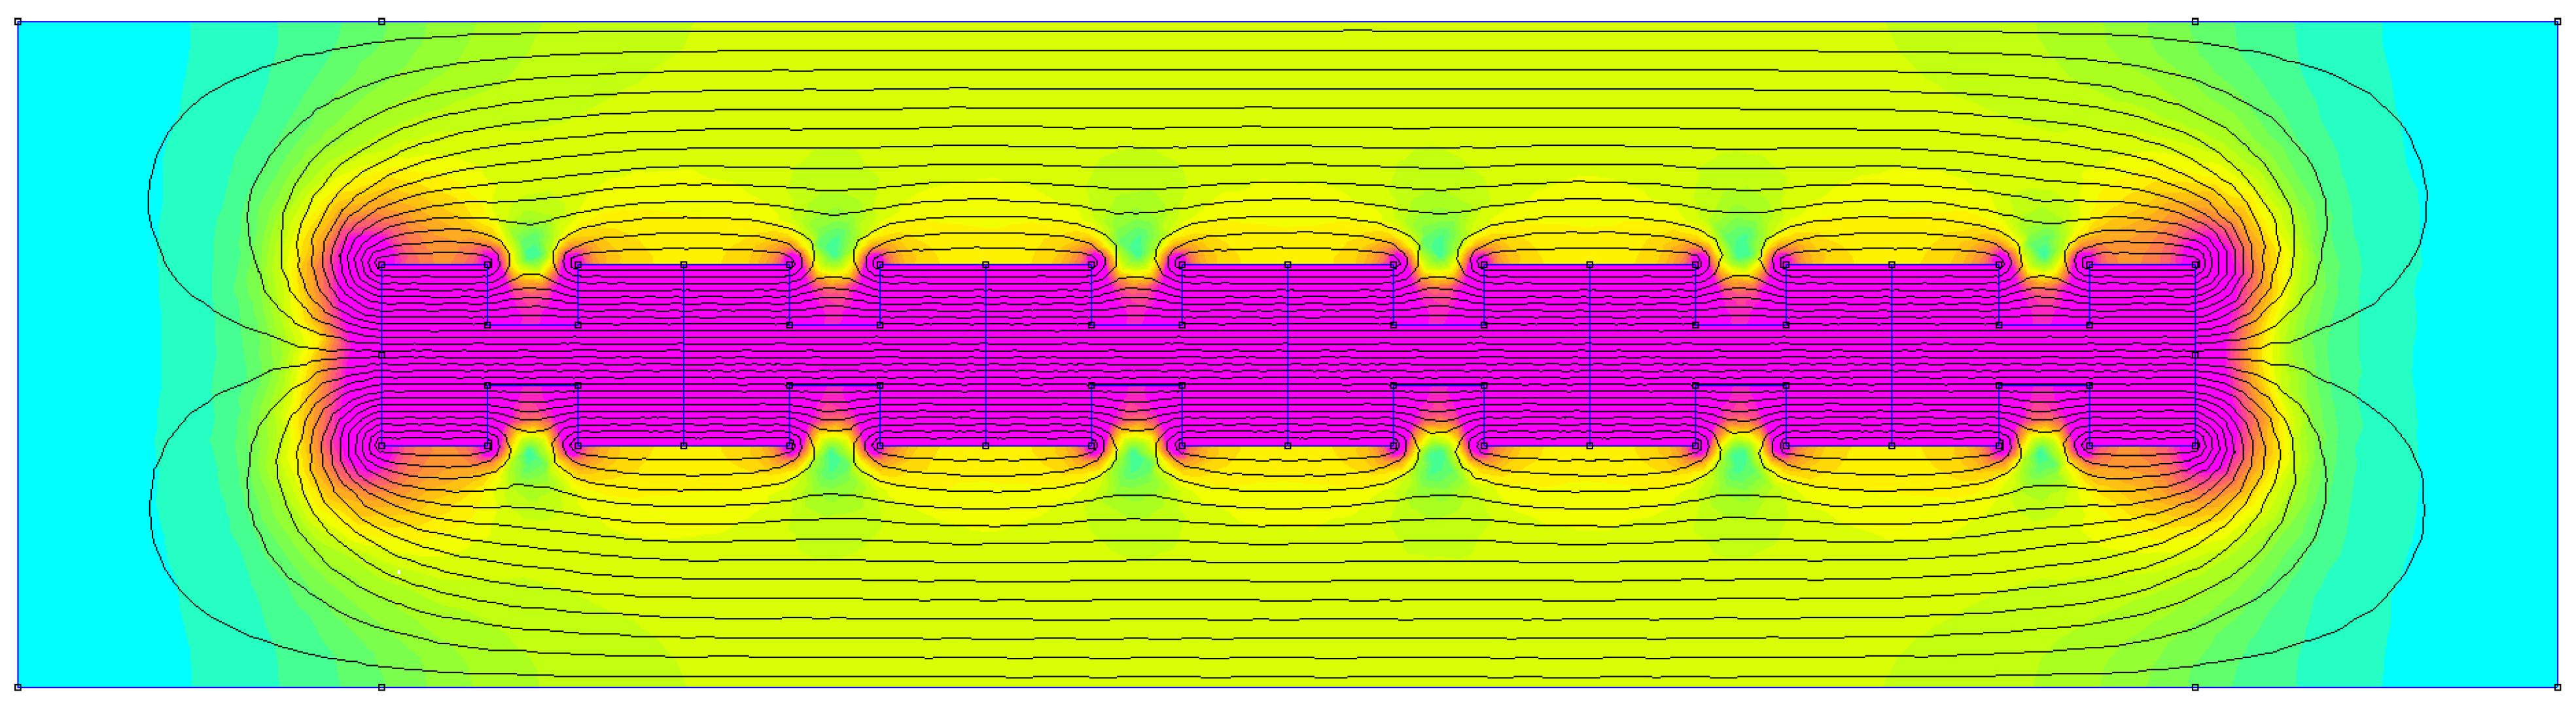Click top-left node of the leftmost block

[381, 264]
